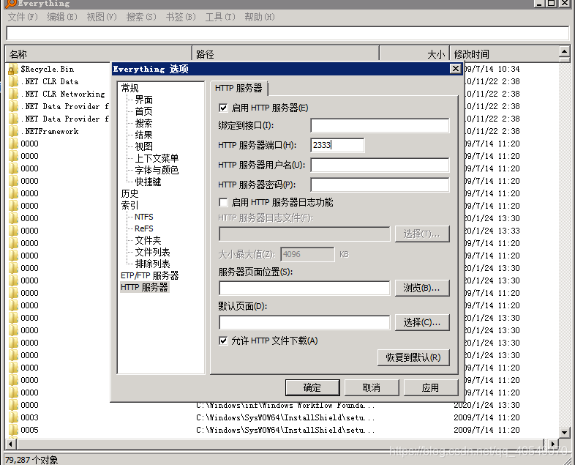Click the 绑定到接口 input field
The image size is (575, 465).
pyautogui.click(x=380, y=125)
